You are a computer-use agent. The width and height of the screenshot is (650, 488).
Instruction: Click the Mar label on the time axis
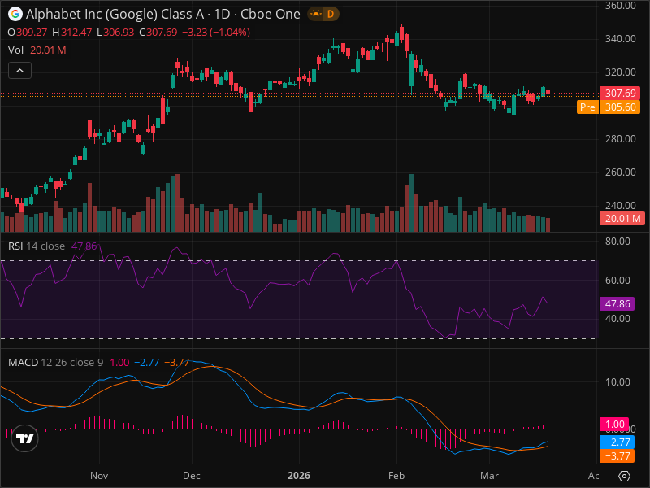[489, 476]
